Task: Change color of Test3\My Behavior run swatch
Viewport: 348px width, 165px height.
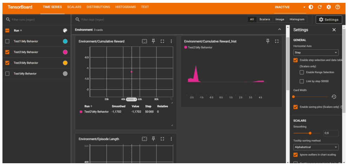Action: click(65, 63)
